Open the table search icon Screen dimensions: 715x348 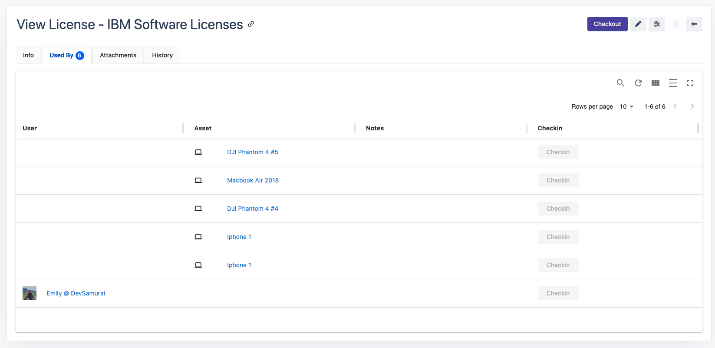(x=620, y=83)
